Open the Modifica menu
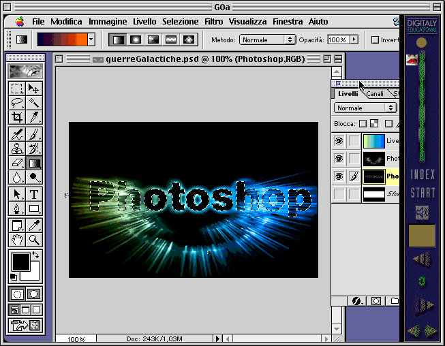Screen dimensions: 445x346 [66, 22]
